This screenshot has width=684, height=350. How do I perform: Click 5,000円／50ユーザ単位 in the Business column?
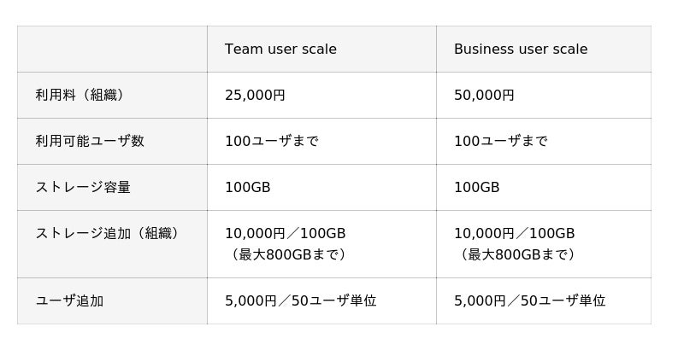(529, 301)
